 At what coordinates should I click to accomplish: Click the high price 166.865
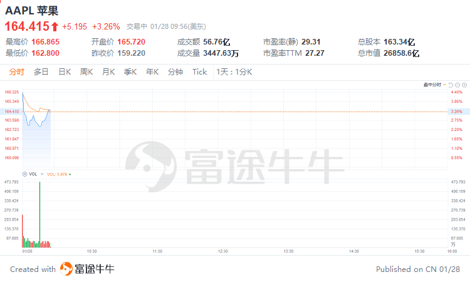(x=46, y=42)
